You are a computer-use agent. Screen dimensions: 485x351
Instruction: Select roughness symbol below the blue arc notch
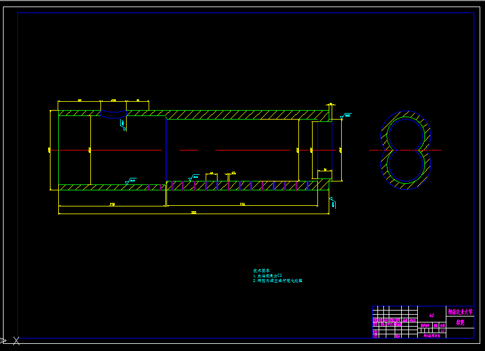click(123, 125)
